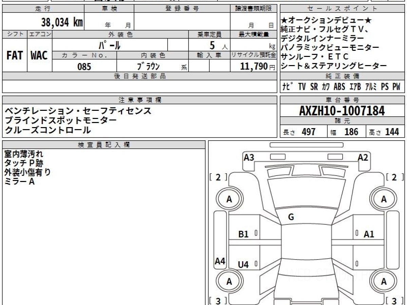Select the length value 497
Viewport: 407px width, 305px height.
pos(309,132)
